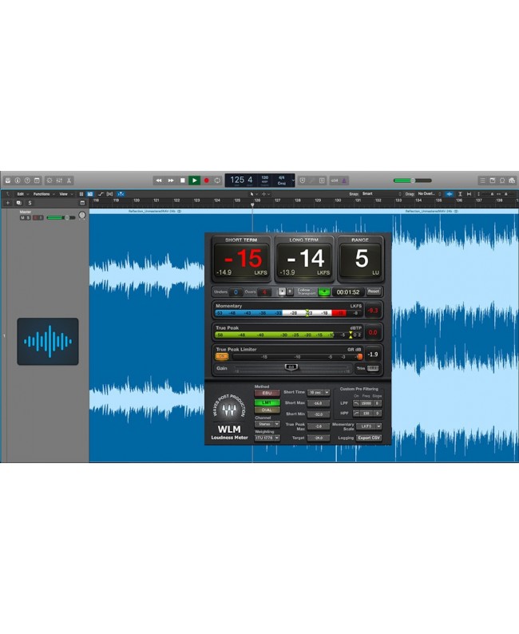Toggle the catch playhead icon
This screenshot has height=634, width=519.
(121, 194)
